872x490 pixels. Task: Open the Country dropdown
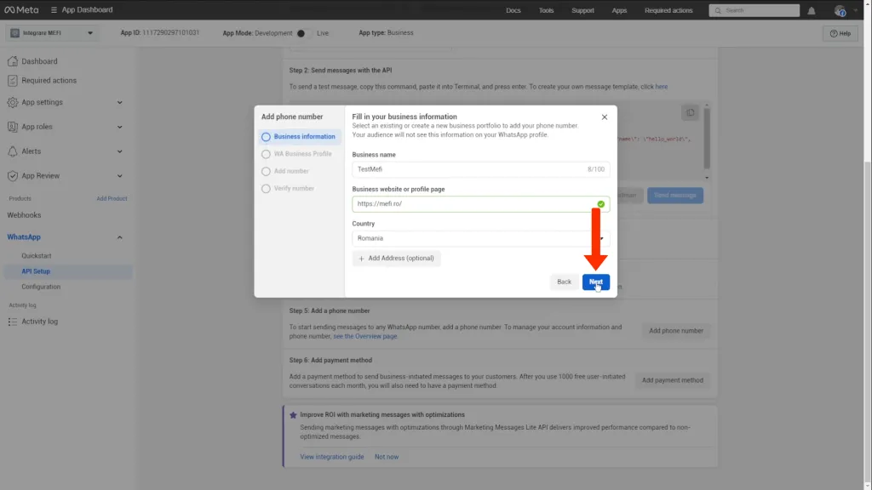[x=480, y=238]
